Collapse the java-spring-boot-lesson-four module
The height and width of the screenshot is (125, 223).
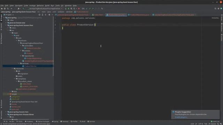click(x=6, y=25)
